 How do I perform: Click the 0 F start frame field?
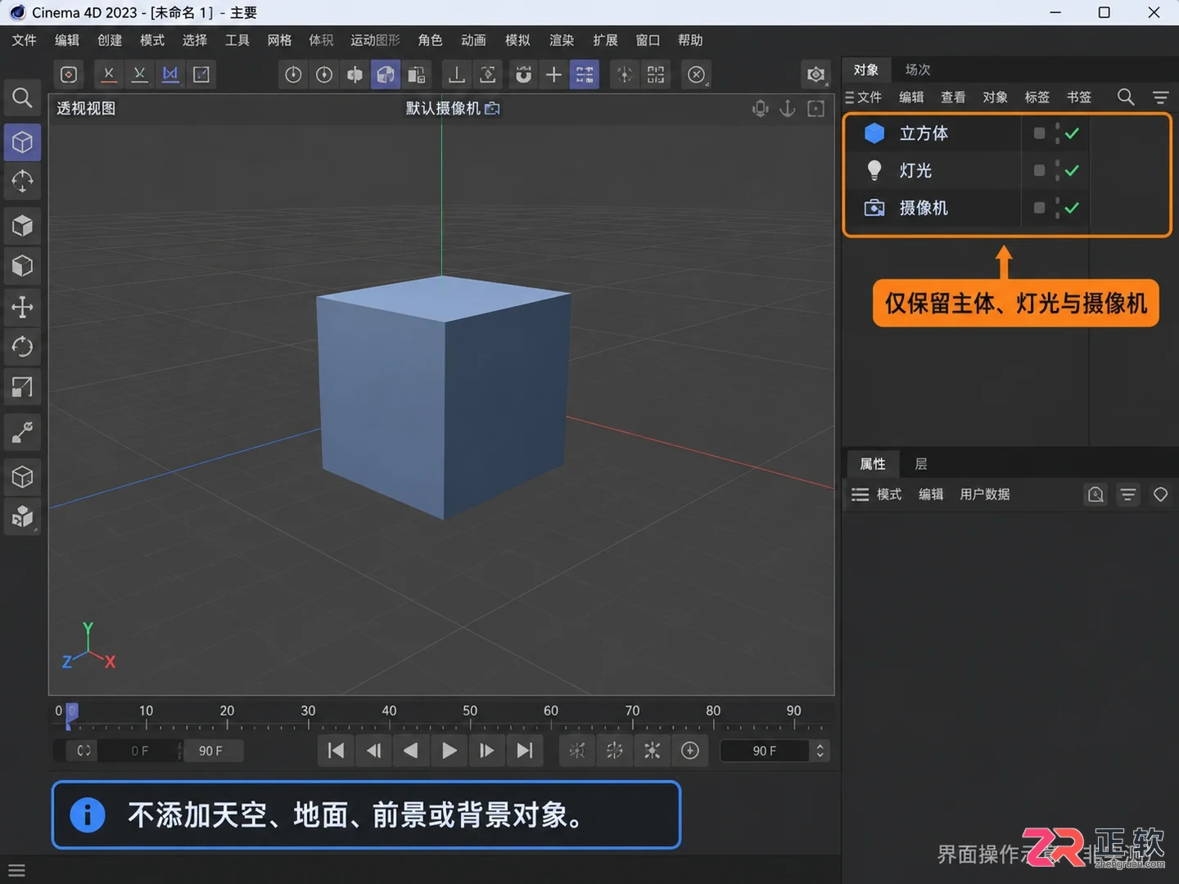[140, 751]
